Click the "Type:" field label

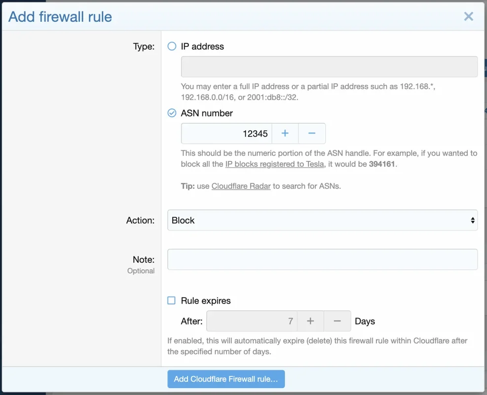click(144, 46)
